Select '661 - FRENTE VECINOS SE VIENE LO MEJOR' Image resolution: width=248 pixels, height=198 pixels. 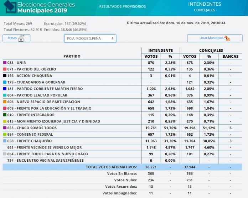(123, 147)
